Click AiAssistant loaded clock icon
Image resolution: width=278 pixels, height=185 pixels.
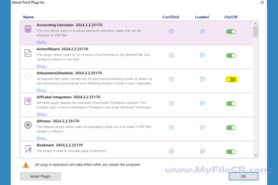click(x=202, y=79)
